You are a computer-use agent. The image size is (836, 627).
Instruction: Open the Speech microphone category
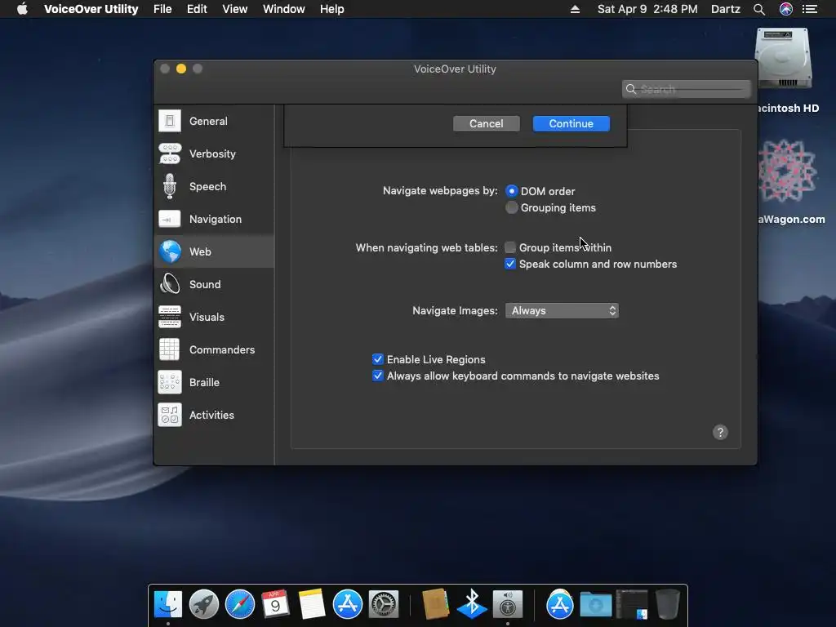[x=170, y=186]
